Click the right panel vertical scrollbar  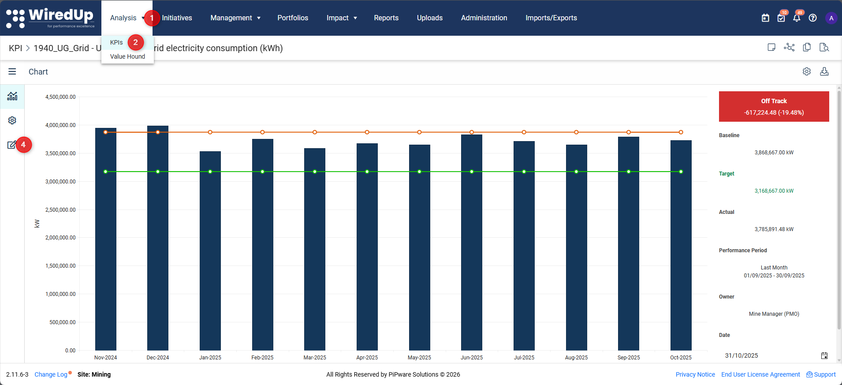click(x=839, y=210)
